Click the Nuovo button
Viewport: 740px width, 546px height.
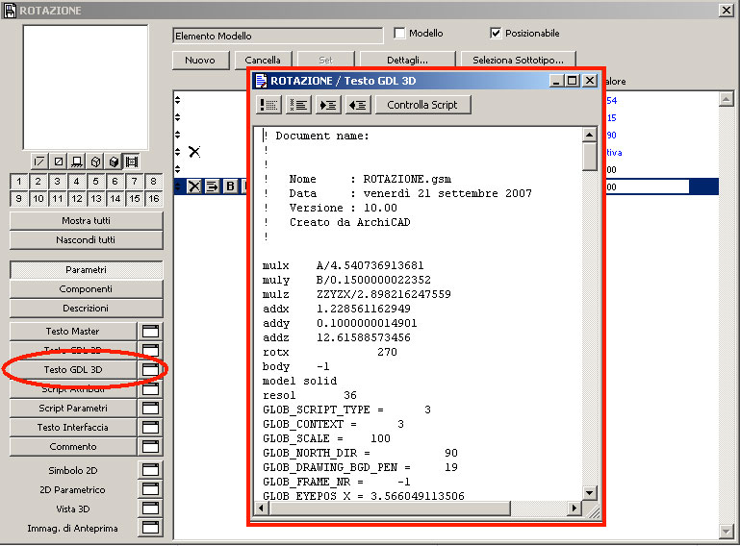click(x=200, y=60)
